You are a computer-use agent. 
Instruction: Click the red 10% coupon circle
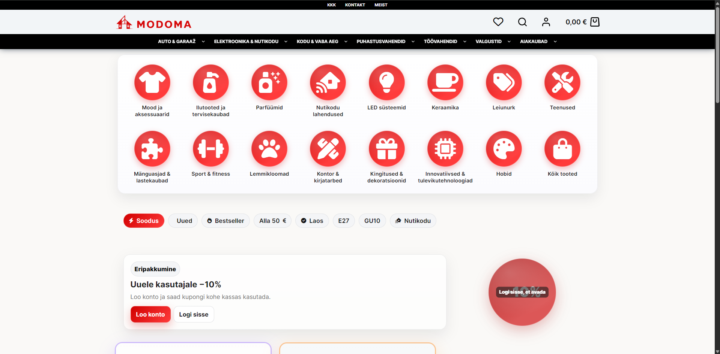tap(522, 292)
